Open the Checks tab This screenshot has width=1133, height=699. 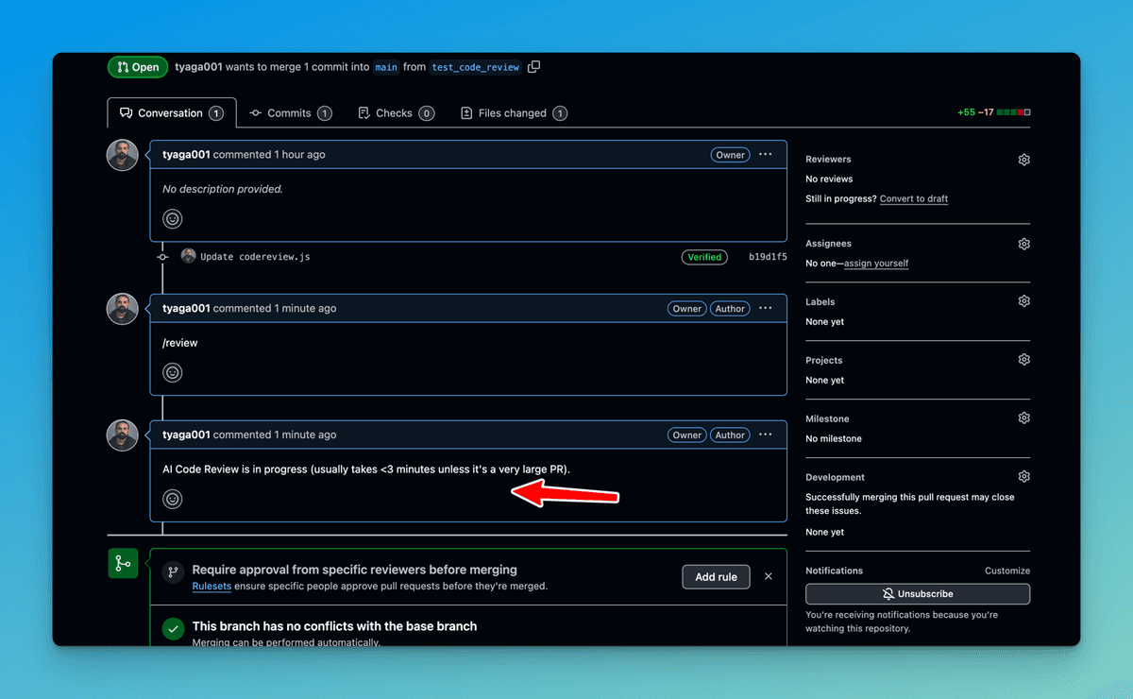[x=396, y=113]
